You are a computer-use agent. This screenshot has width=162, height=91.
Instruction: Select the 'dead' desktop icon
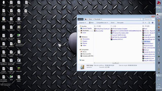click(x=11, y=78)
